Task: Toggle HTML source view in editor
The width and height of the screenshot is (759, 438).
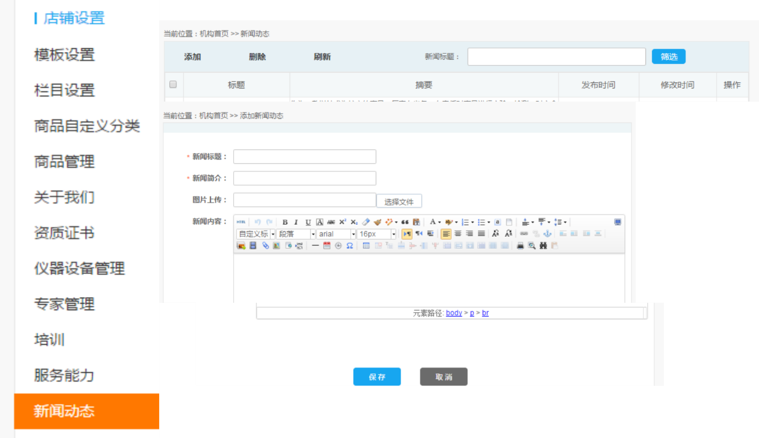Action: click(x=240, y=222)
